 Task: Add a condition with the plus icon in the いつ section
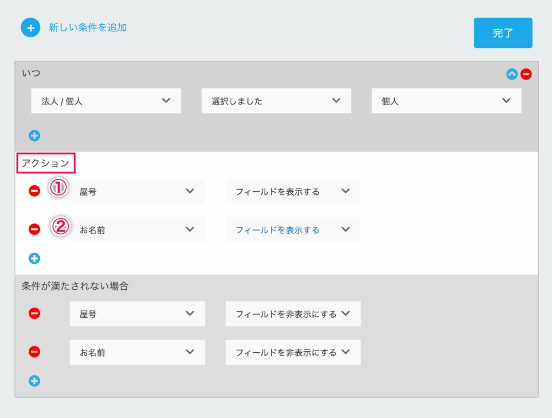coord(34,135)
